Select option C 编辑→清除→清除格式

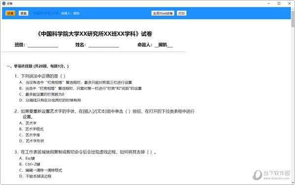[x=40, y=170]
